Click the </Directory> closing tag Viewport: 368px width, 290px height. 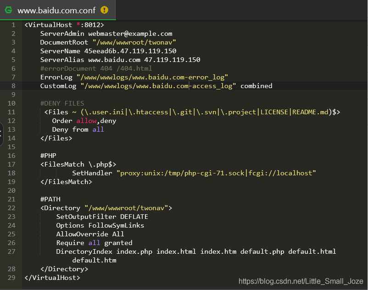click(x=64, y=269)
